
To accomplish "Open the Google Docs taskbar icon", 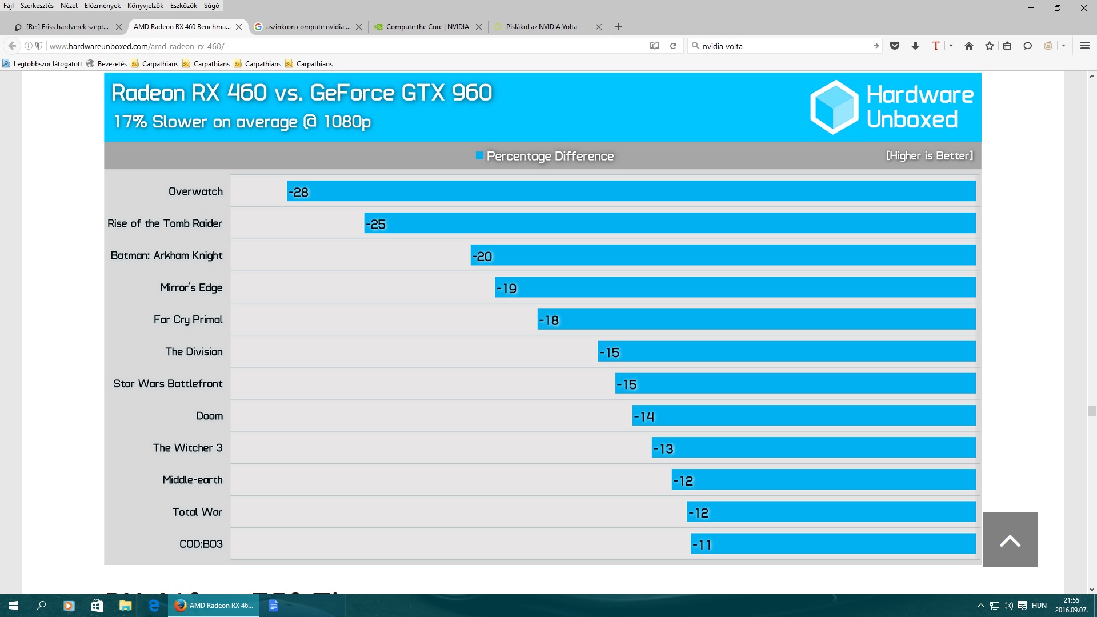I will tap(274, 606).
